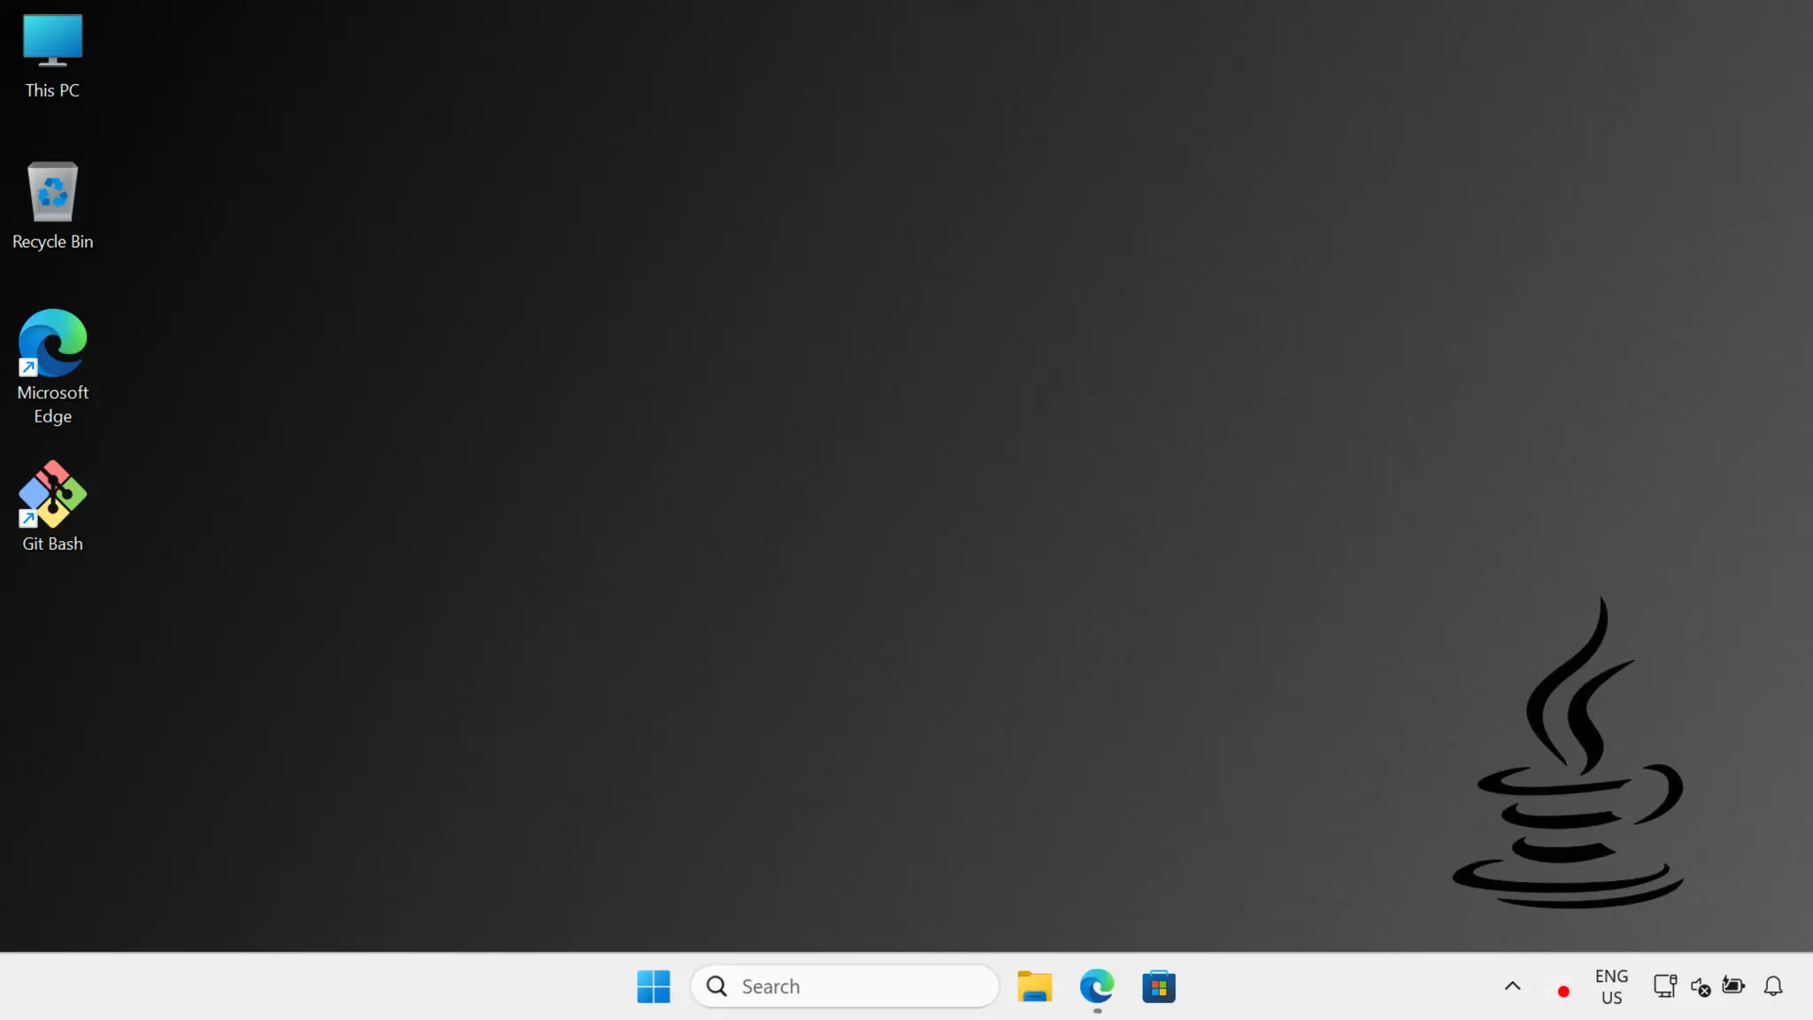The height and width of the screenshot is (1020, 1813).
Task: Open the ENG US language switcher
Action: point(1611,986)
